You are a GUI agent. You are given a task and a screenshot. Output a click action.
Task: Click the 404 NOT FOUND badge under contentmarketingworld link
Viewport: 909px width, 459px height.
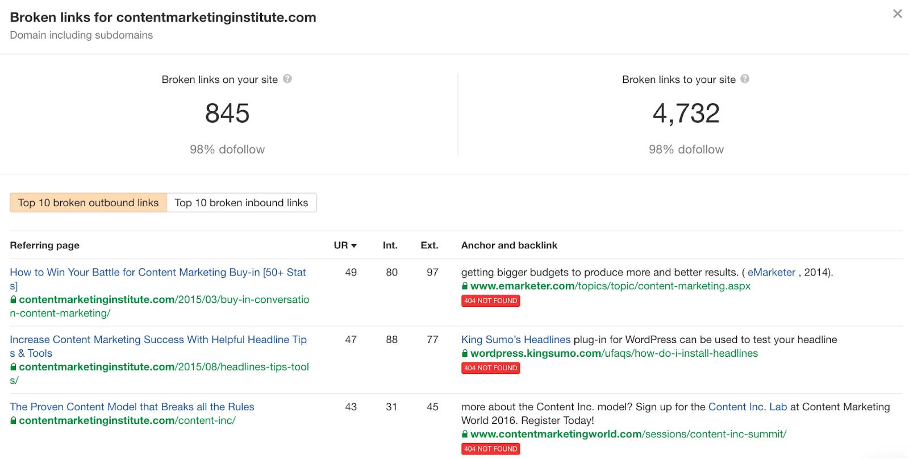click(490, 449)
